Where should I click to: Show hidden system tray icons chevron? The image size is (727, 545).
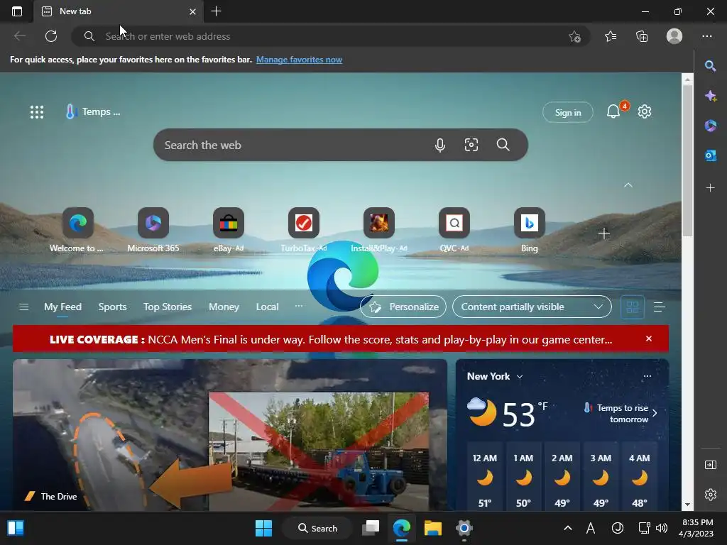[567, 528]
